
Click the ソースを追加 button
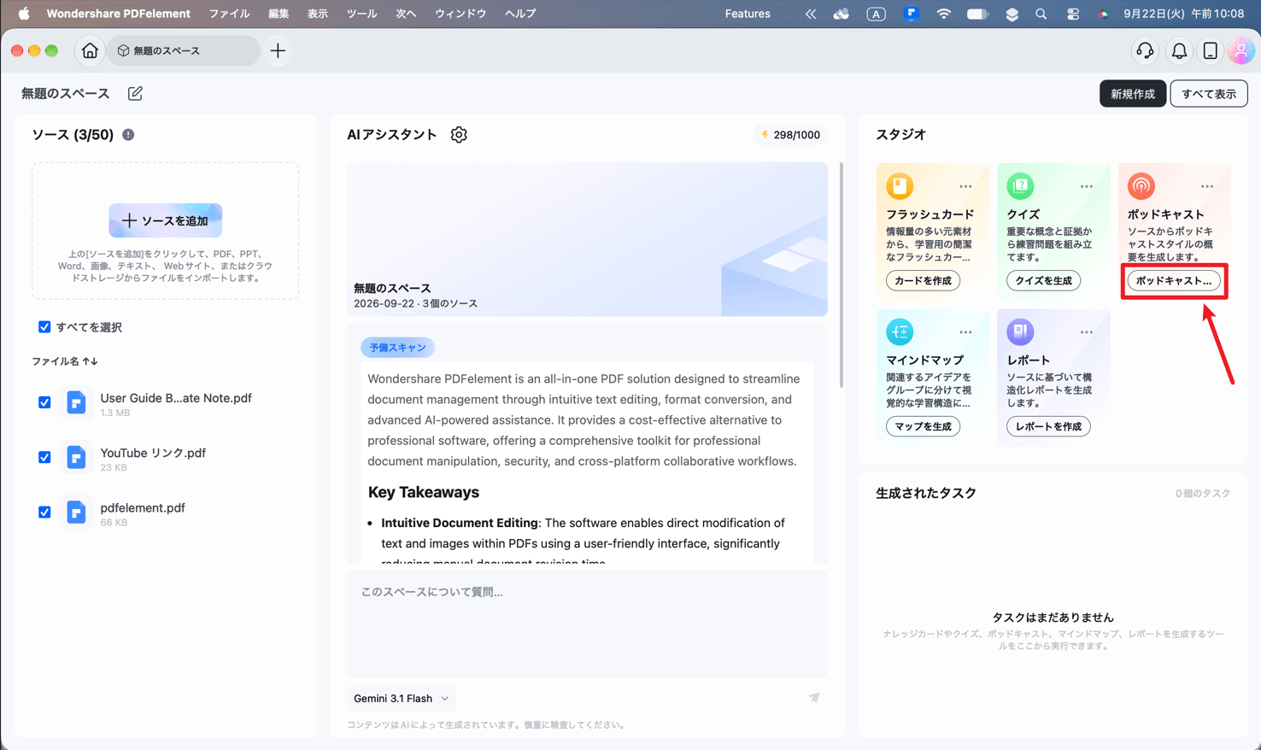pyautogui.click(x=165, y=220)
